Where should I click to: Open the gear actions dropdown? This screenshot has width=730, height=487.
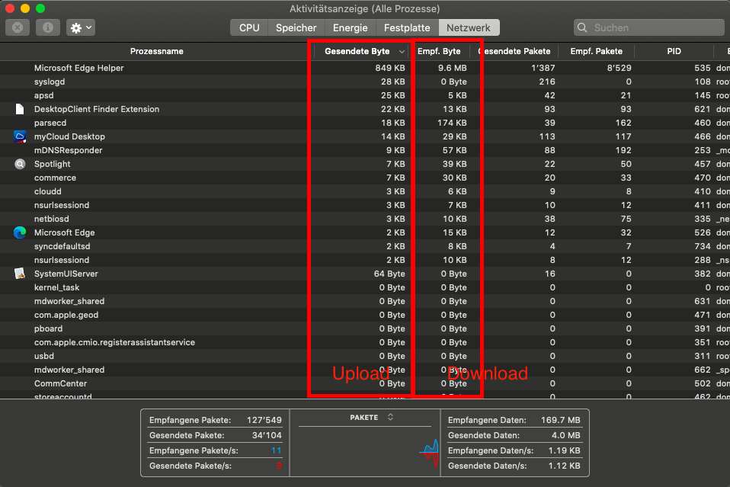pos(80,27)
